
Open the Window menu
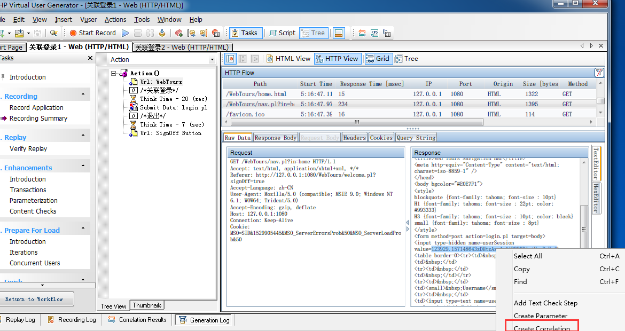[x=169, y=20]
